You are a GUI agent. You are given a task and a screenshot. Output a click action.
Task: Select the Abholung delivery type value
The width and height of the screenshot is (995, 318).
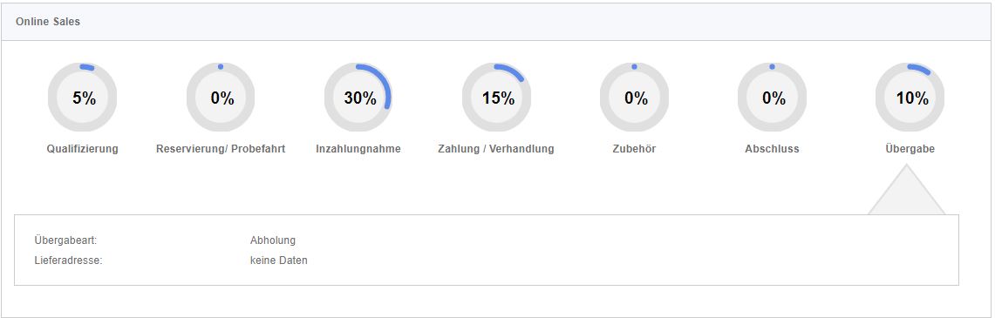[273, 240]
